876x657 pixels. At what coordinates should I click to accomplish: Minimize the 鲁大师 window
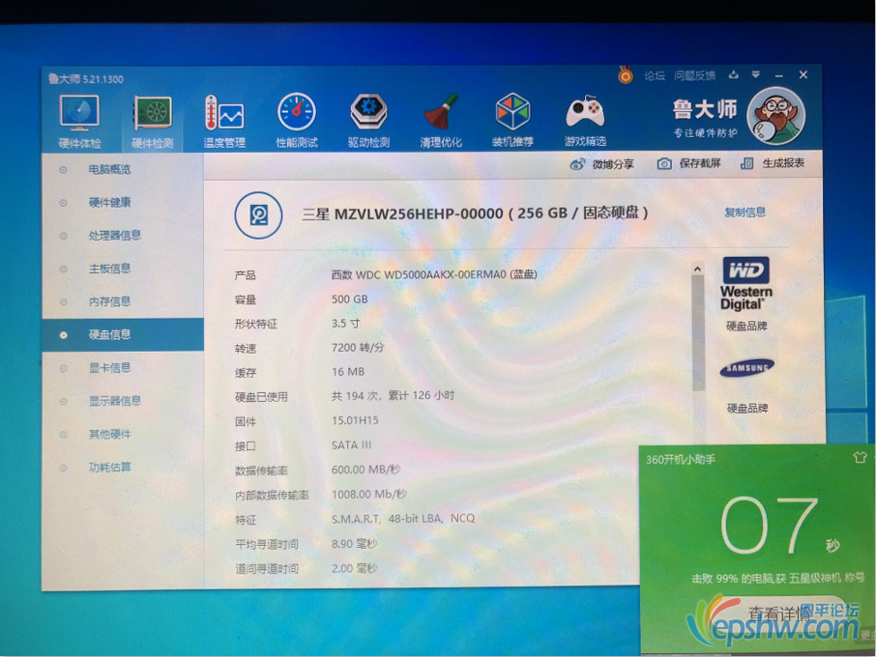pos(778,75)
